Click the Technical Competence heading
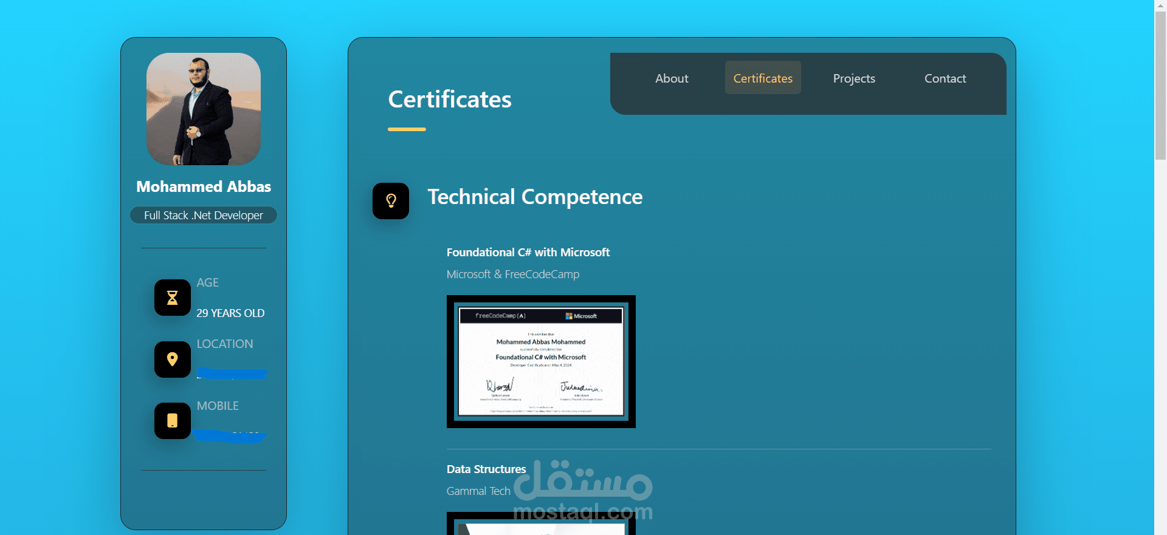 [x=535, y=197]
